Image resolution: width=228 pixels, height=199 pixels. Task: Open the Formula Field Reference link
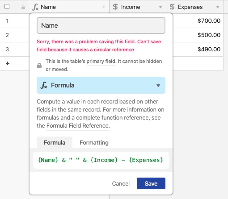click(x=78, y=126)
